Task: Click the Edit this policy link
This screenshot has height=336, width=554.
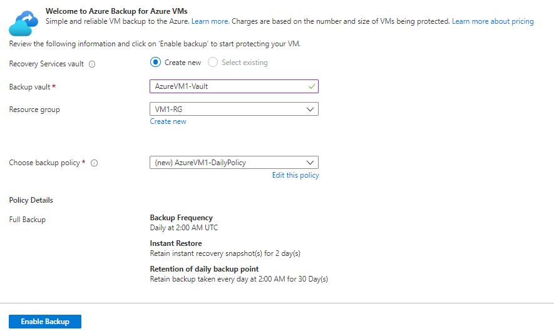Action: [295, 175]
